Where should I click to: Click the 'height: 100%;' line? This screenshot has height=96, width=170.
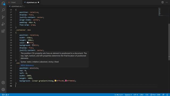(26, 78)
